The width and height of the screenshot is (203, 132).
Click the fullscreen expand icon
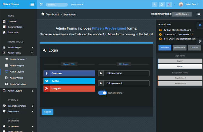click(41, 5)
